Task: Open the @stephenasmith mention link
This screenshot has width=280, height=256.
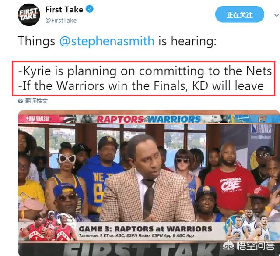Action: tap(107, 41)
